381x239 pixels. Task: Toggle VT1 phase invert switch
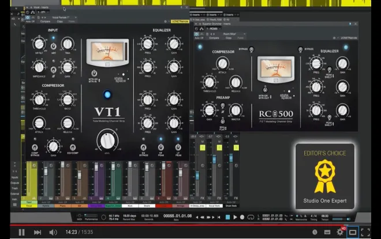point(54,70)
